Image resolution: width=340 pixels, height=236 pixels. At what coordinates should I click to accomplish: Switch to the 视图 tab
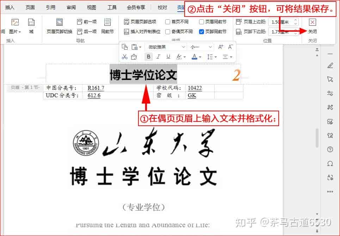pos(91,7)
